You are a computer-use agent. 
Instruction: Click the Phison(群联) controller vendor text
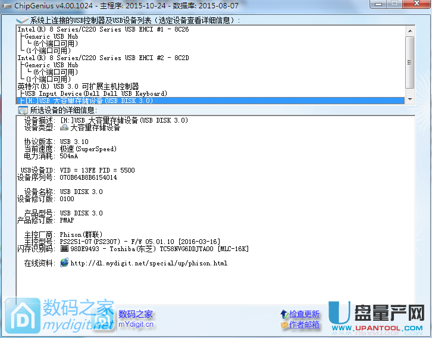point(81,234)
